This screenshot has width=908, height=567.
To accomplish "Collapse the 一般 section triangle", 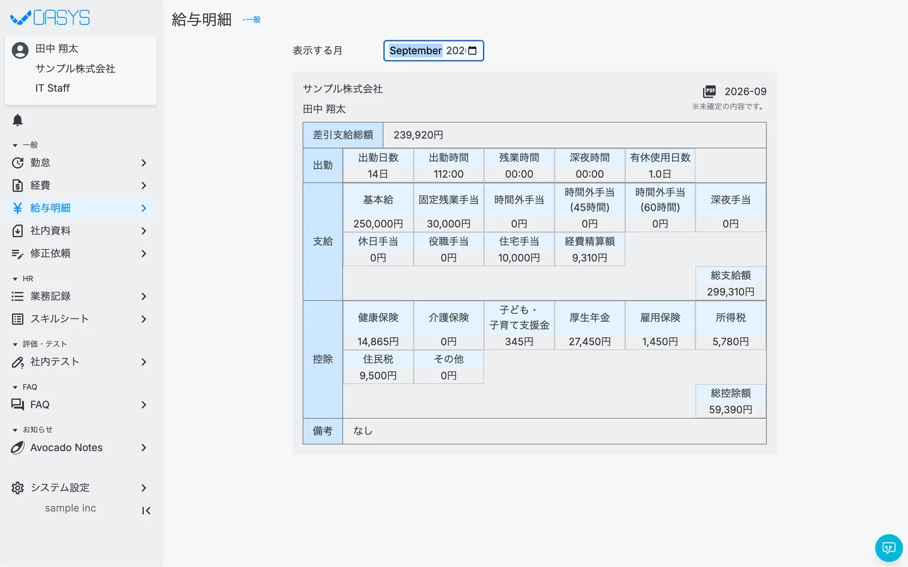I will pyautogui.click(x=15, y=146).
